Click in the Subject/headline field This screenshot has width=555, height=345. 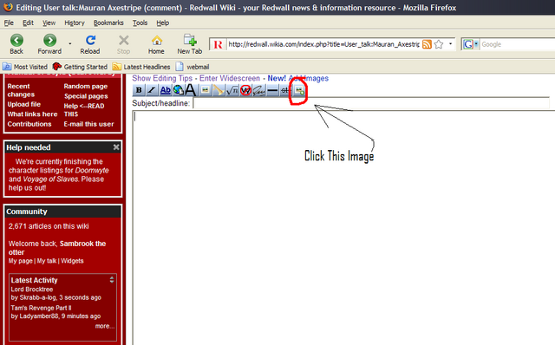click(x=371, y=103)
